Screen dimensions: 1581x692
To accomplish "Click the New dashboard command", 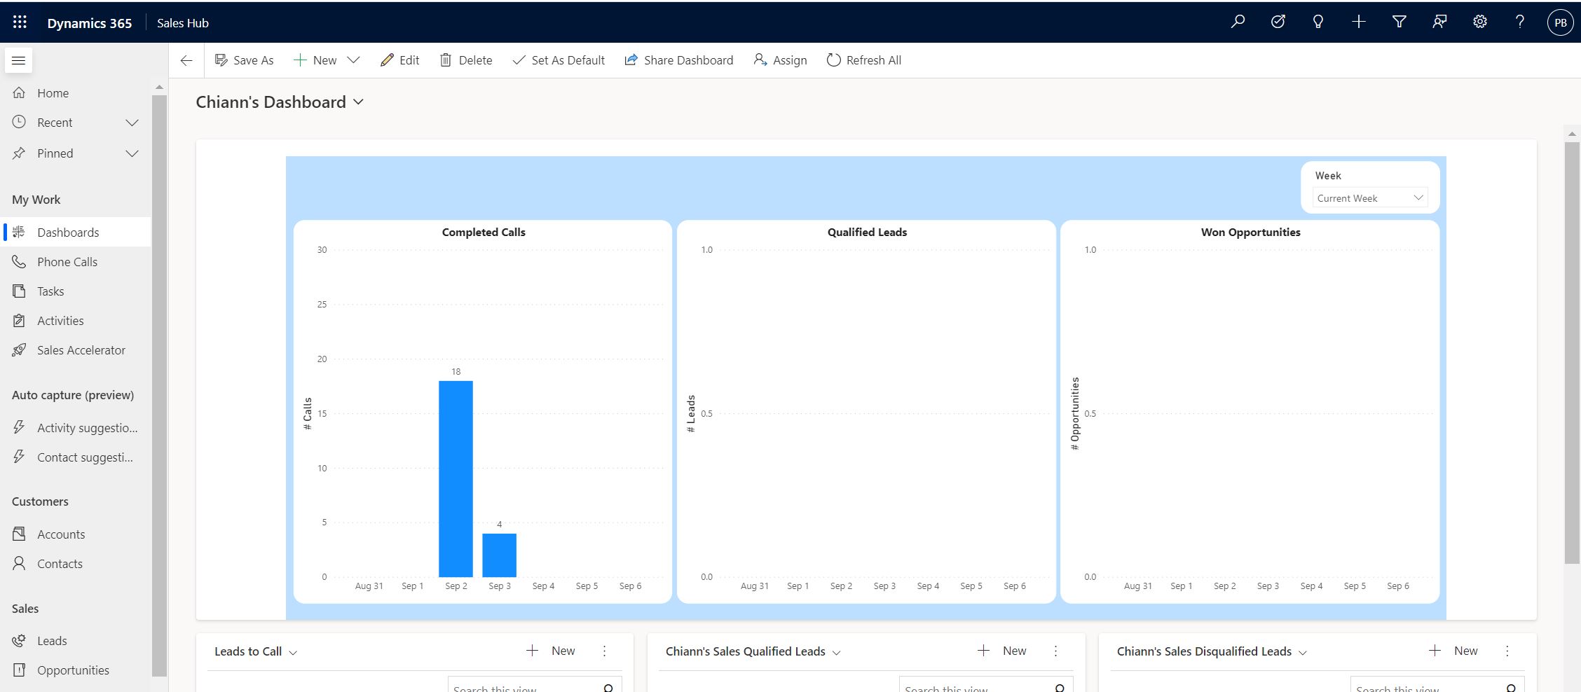I will click(315, 60).
